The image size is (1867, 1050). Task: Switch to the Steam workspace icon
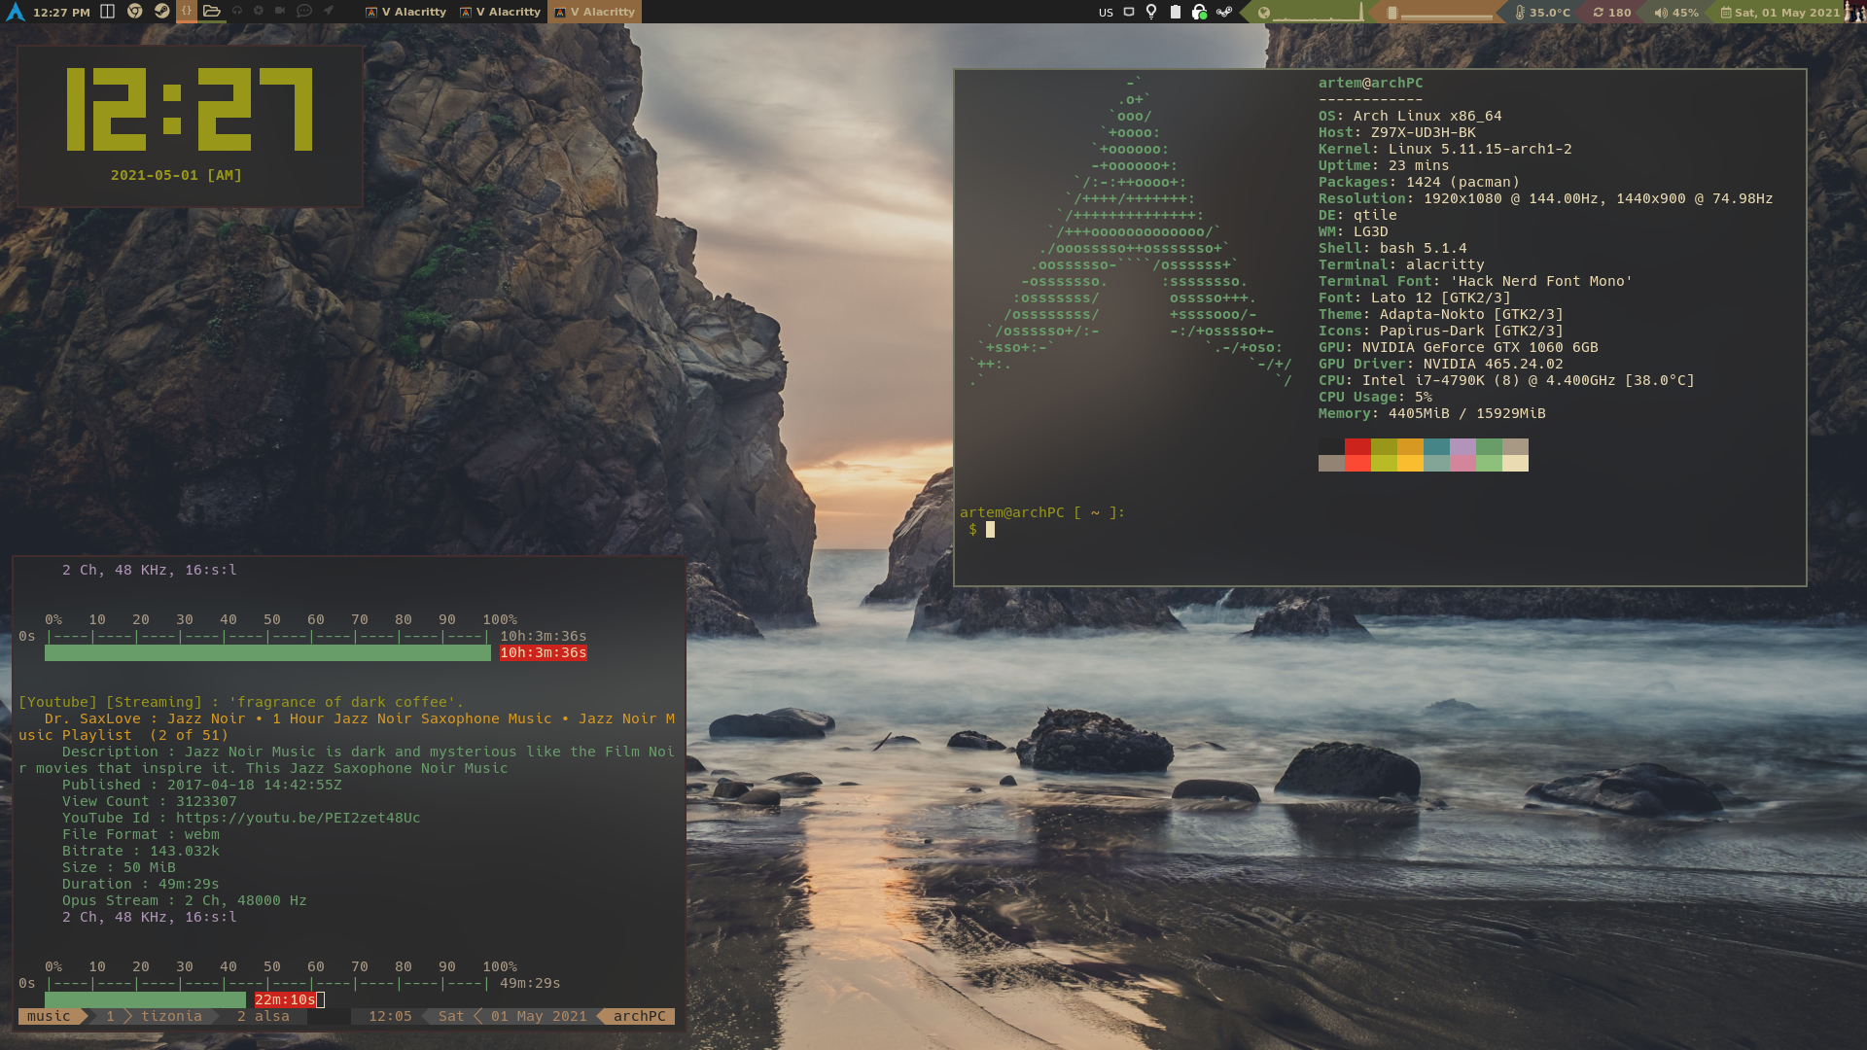click(x=161, y=12)
